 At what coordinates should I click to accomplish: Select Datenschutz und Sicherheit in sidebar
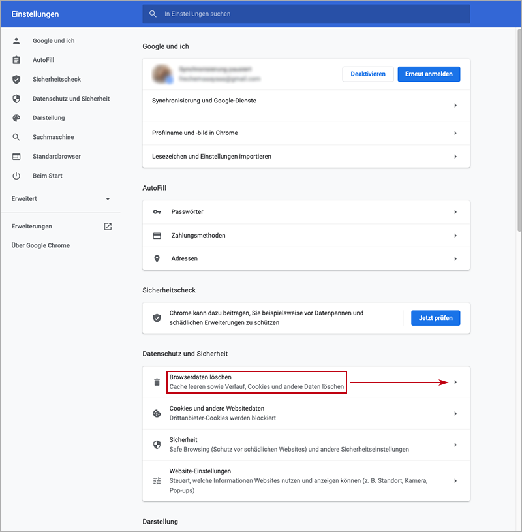coord(71,99)
